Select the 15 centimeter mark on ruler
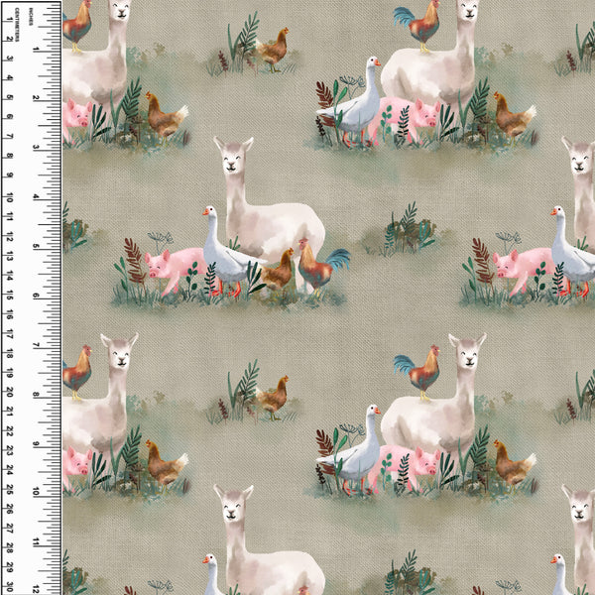Image resolution: width=595 pixels, height=595 pixels. (10, 296)
